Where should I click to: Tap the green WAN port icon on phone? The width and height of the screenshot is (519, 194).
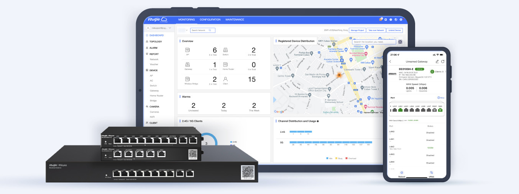(x=440, y=110)
